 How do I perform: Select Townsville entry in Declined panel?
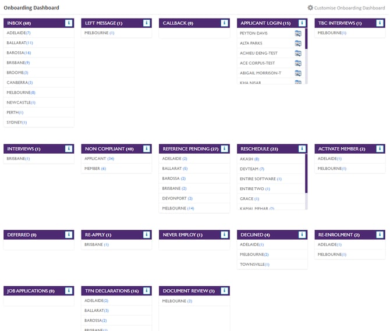(254, 265)
